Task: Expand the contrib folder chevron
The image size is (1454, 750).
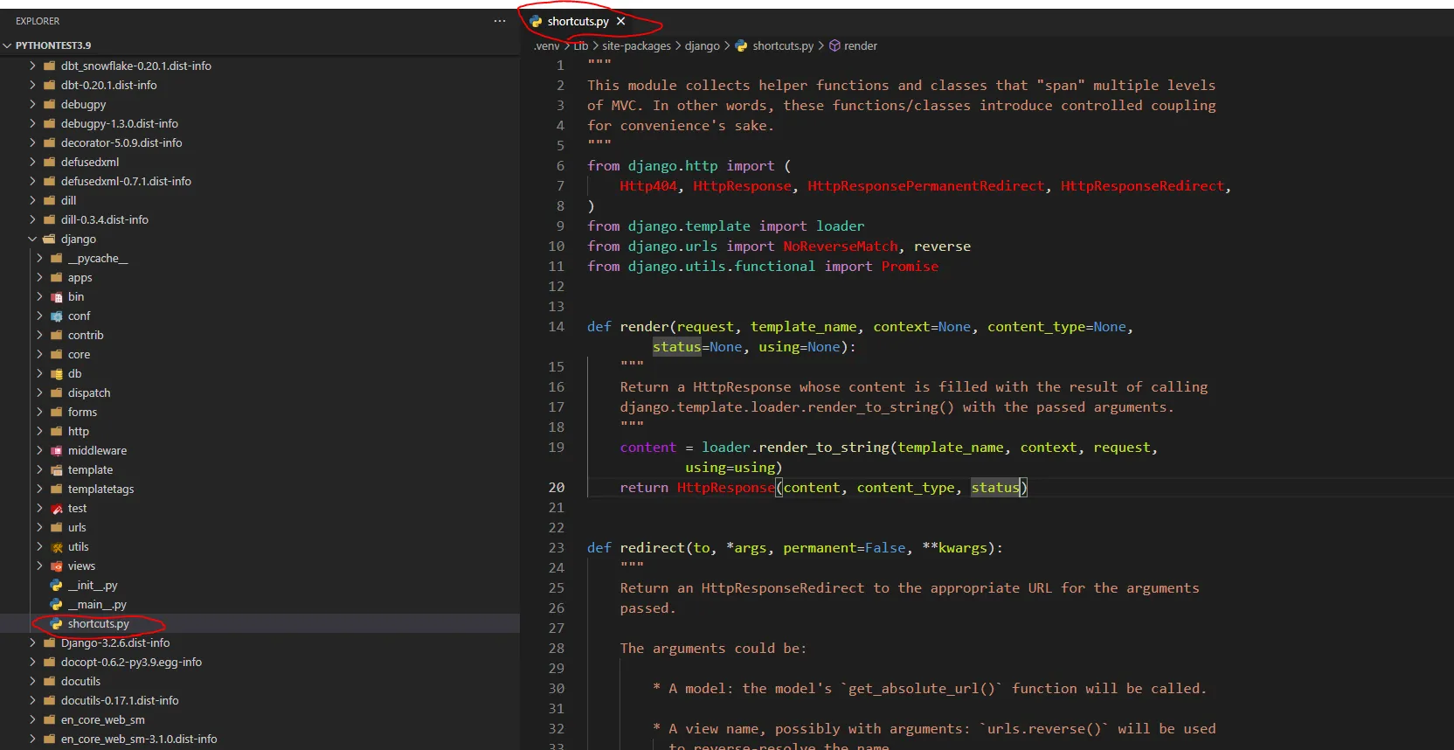Action: click(39, 336)
